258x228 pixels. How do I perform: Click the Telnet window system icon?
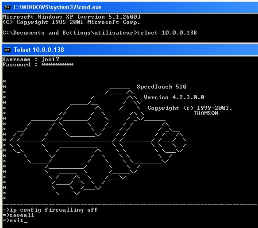[x=7, y=50]
